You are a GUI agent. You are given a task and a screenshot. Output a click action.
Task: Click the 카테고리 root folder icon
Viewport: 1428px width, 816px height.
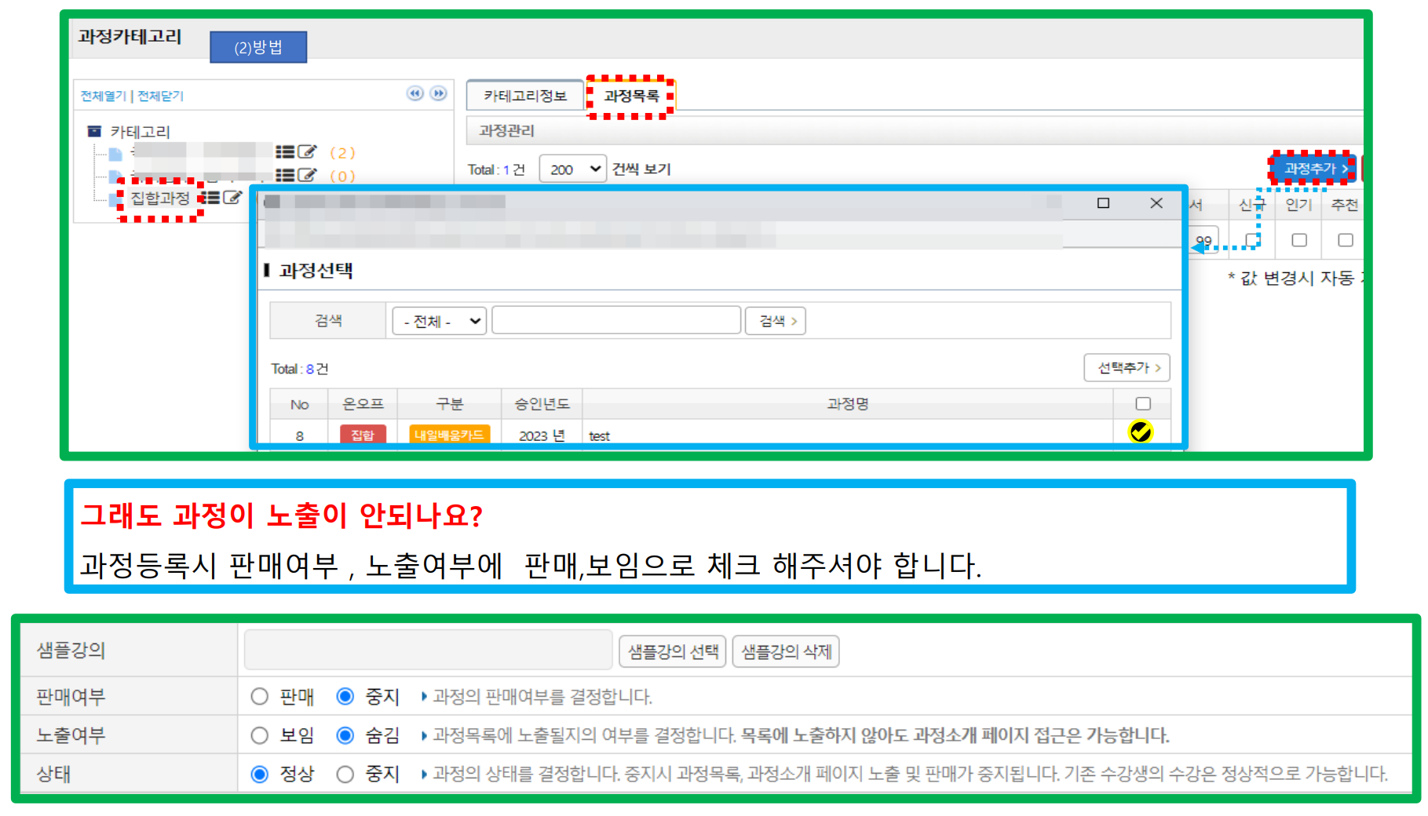pos(94,131)
